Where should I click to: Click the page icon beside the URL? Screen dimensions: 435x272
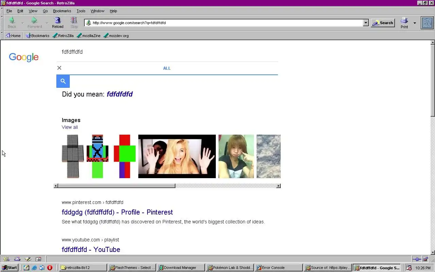(89, 23)
